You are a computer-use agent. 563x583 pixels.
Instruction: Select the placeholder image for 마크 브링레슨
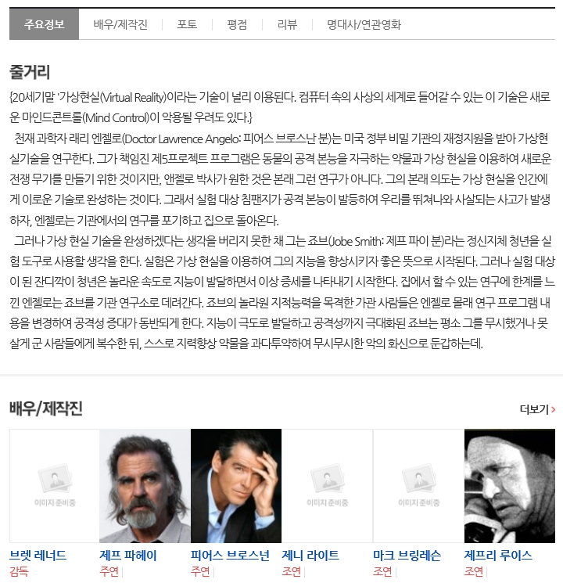tap(418, 486)
